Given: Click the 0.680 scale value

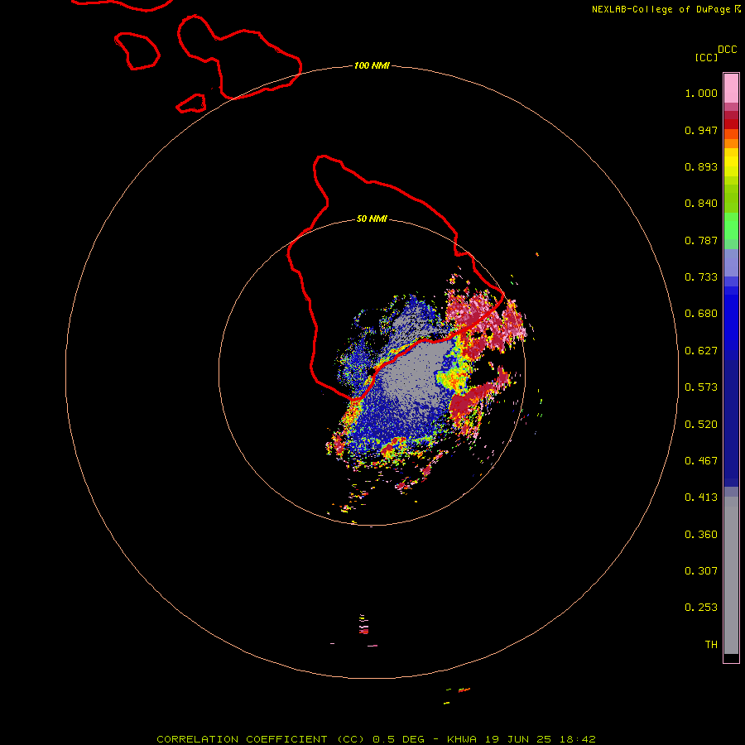Looking at the screenshot, I should 701,314.
